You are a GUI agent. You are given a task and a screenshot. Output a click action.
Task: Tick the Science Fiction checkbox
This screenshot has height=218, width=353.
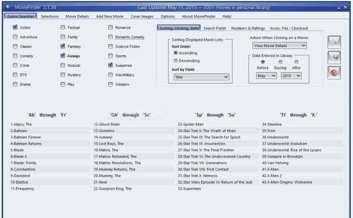coord(110,47)
